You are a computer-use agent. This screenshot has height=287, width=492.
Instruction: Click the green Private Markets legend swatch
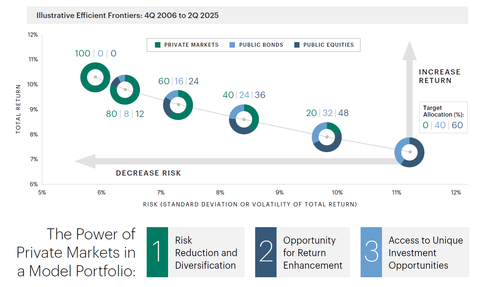[x=158, y=45]
